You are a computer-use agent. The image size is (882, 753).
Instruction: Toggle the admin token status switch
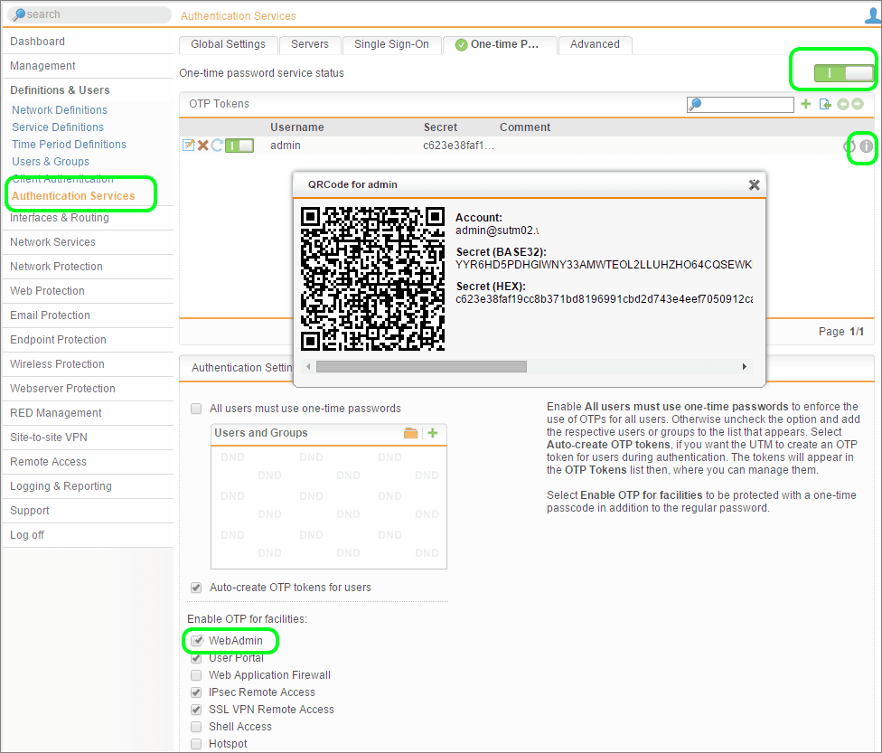(239, 146)
